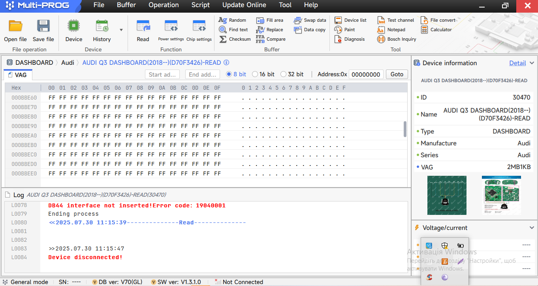Open Test channel tool
Screen dimensions: 538x286
coord(395,20)
